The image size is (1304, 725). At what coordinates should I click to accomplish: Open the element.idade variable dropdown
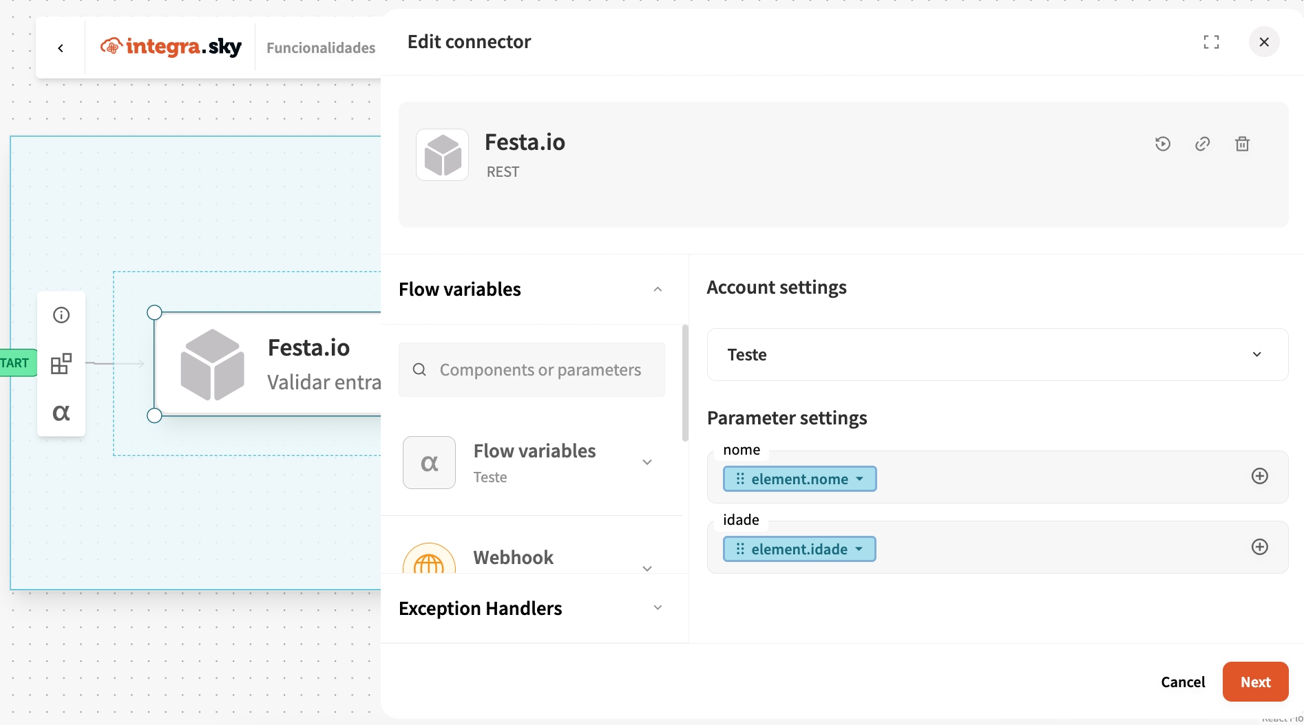859,549
